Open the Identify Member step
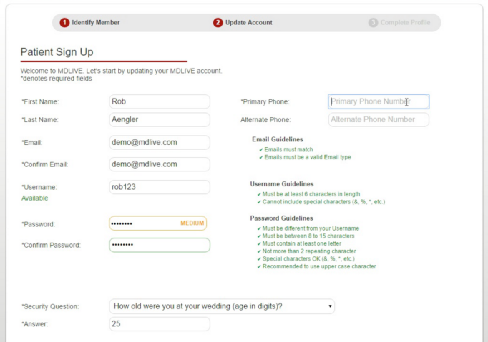488x342 pixels. pos(90,22)
